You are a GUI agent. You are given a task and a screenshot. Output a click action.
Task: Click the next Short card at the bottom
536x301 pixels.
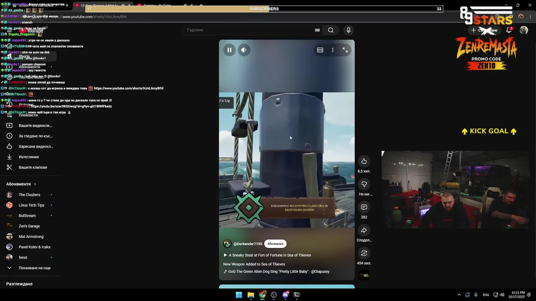click(x=287, y=286)
